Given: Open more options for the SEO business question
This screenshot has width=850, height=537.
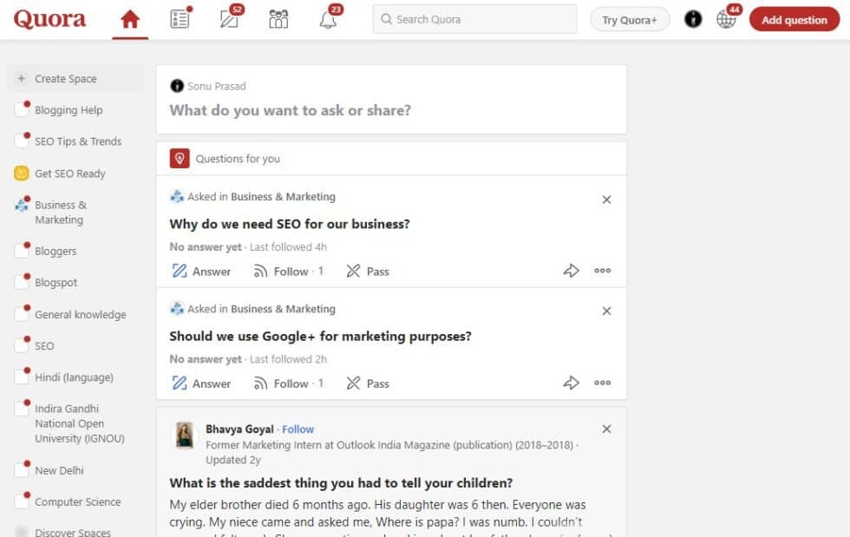Looking at the screenshot, I should tap(602, 271).
